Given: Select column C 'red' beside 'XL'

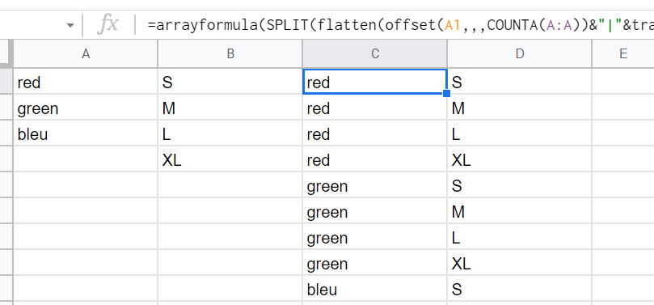Looking at the screenshot, I should pyautogui.click(x=374, y=159).
